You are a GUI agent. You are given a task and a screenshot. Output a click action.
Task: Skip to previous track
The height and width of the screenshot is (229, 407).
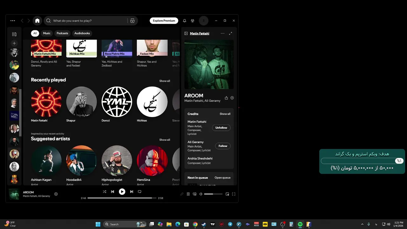point(113,192)
